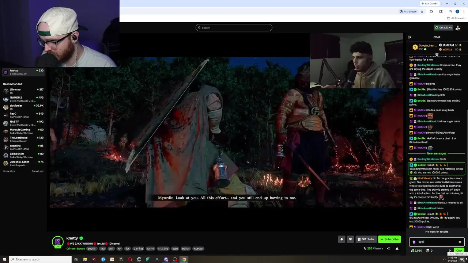The image size is (468, 263).
Task: Bookmark this page with the star icon
Action: click(422, 12)
